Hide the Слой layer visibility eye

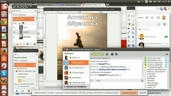(14, 27)
